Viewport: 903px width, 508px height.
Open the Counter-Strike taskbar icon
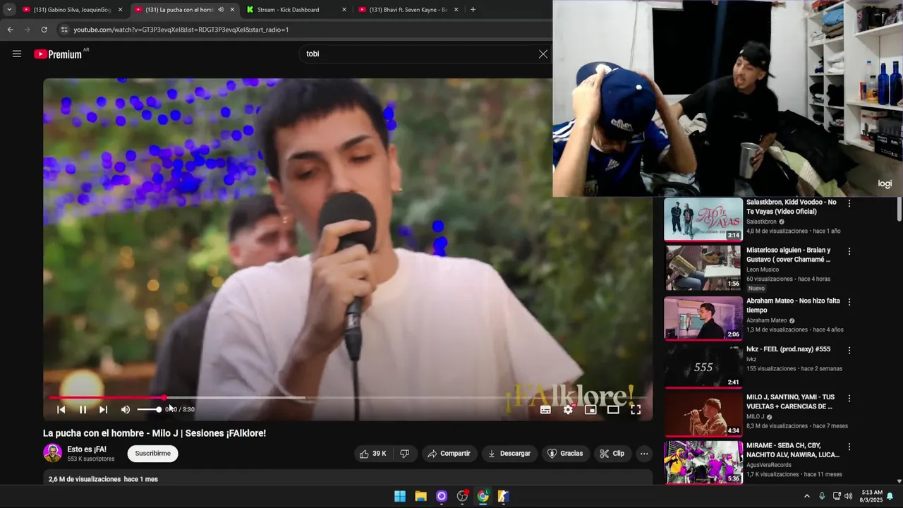[503, 496]
